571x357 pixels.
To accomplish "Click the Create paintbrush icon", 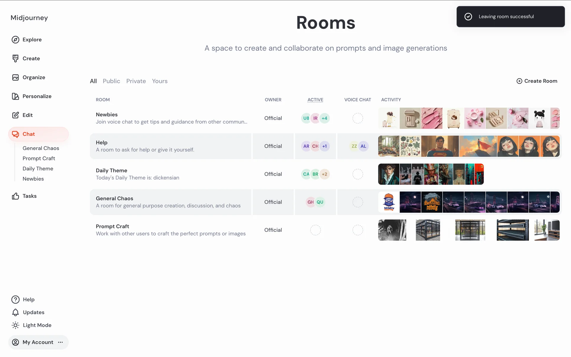I will tap(15, 59).
